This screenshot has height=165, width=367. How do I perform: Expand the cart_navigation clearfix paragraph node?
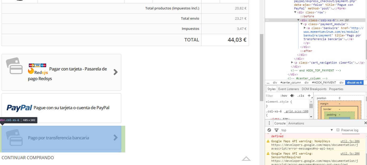pyautogui.click(x=292, y=63)
